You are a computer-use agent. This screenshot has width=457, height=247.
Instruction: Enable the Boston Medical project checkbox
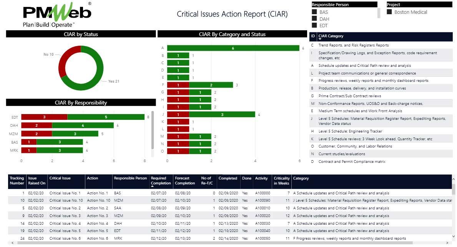click(x=389, y=12)
